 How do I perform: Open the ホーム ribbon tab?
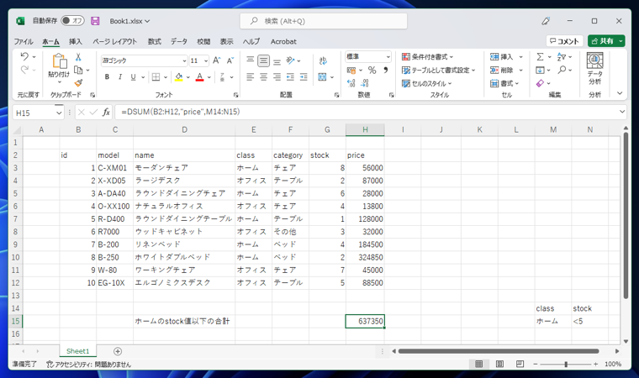click(50, 41)
